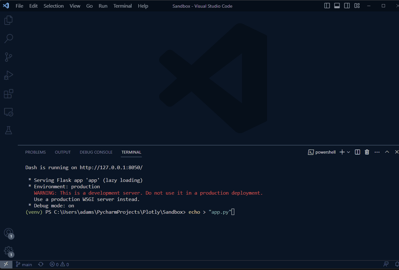
Task: Toggle the Secondary Side Bar visibility
Action: (x=347, y=5)
